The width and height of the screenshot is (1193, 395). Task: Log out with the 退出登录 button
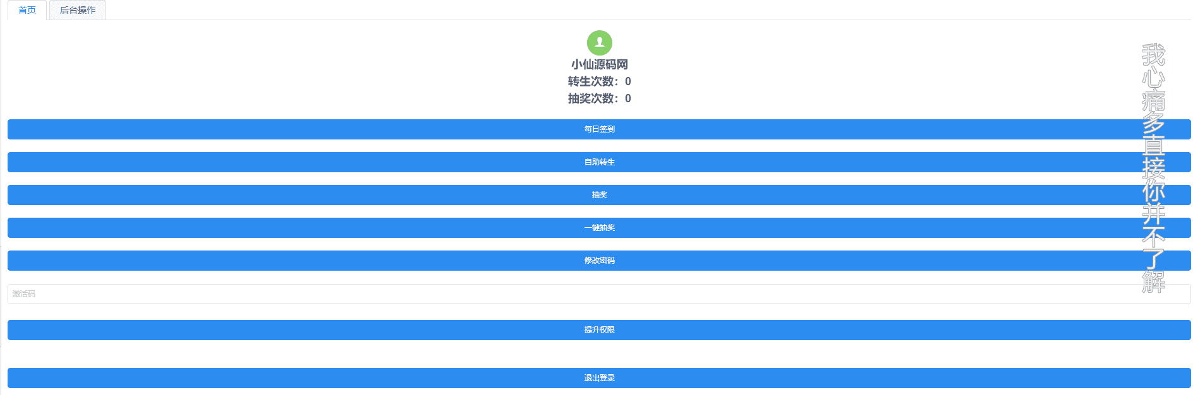click(599, 378)
